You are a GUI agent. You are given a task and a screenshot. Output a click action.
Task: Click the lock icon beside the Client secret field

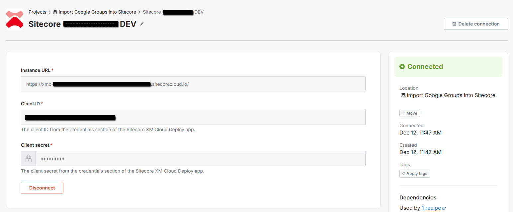pos(28,158)
